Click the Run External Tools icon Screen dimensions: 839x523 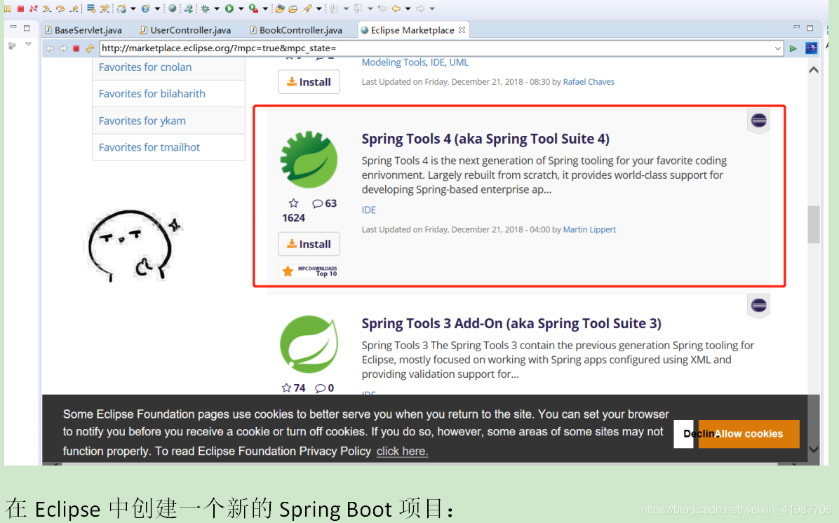[x=254, y=8]
